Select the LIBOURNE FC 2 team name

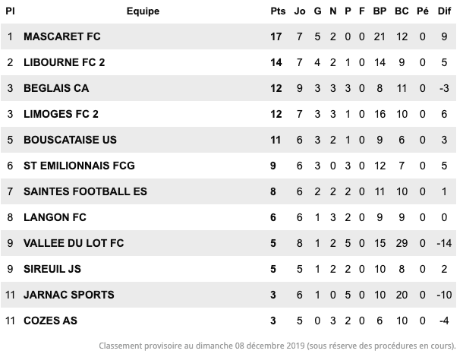click(64, 62)
